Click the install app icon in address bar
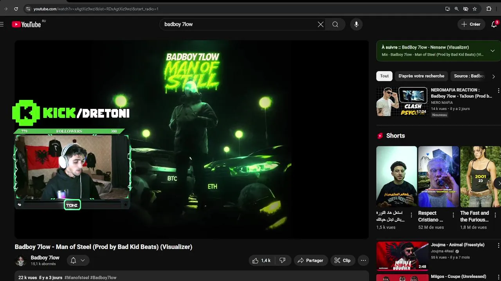Screen dimensions: 501x281 (x=448, y=9)
